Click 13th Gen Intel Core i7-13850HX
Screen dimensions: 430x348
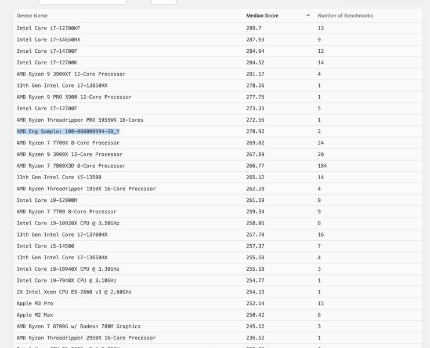click(x=62, y=86)
